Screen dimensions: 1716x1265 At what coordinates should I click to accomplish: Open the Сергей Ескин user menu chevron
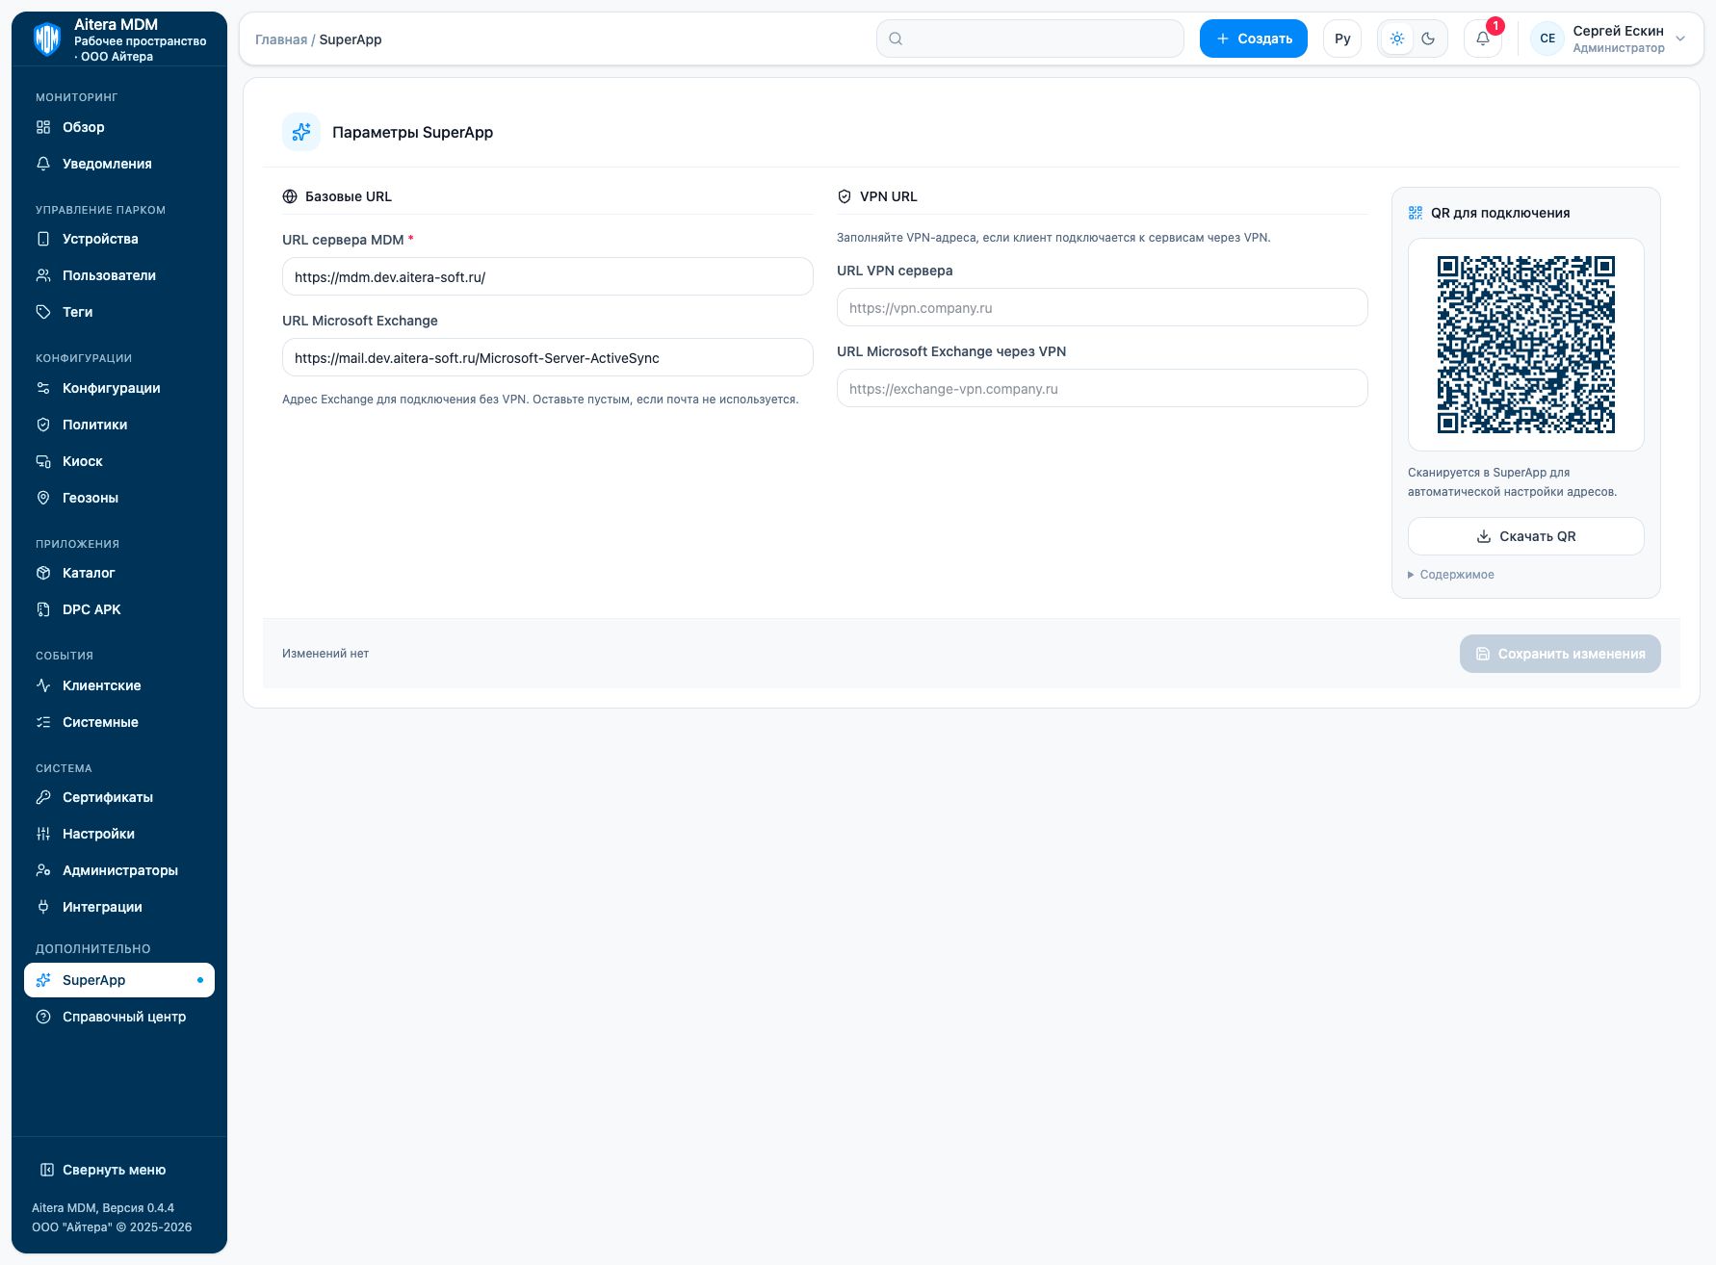tap(1680, 39)
